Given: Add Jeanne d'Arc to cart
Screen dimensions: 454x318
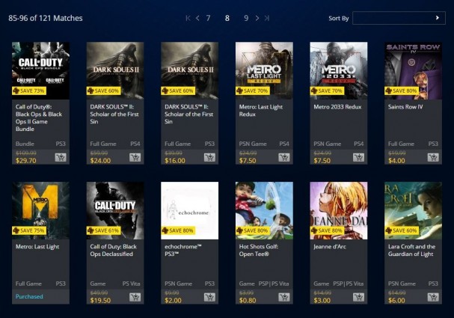Looking at the screenshot, I should click(x=358, y=297).
